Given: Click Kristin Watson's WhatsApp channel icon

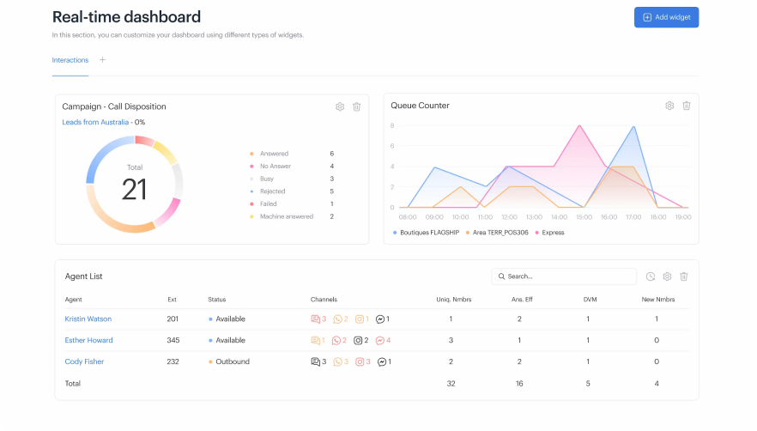Looking at the screenshot, I should point(337,319).
